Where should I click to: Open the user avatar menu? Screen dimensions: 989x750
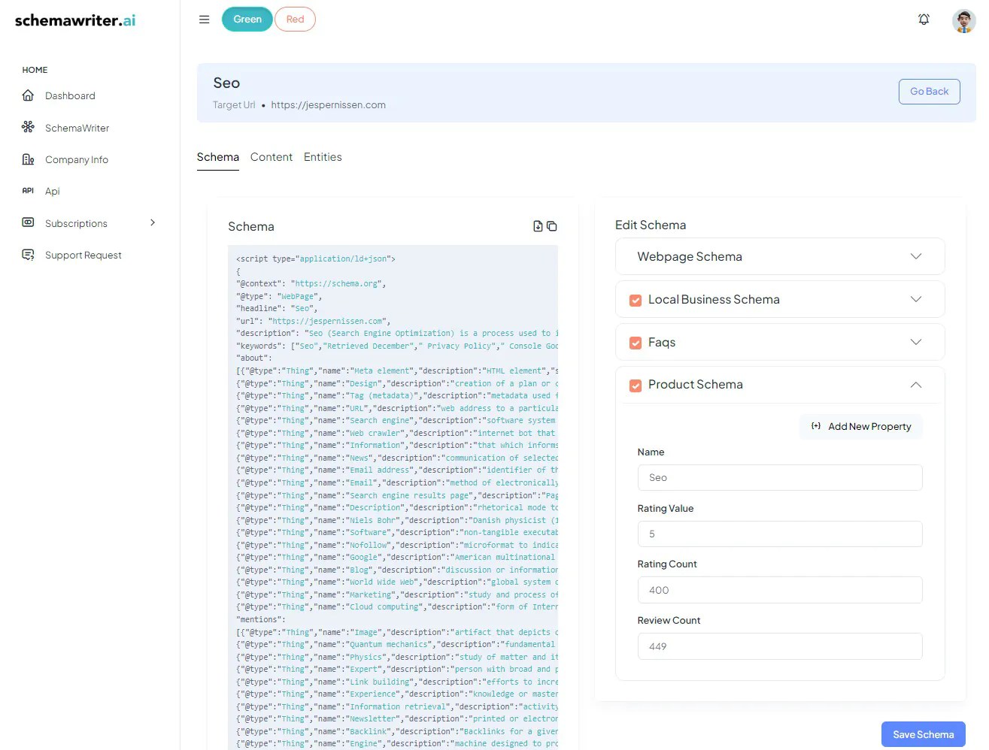(963, 21)
